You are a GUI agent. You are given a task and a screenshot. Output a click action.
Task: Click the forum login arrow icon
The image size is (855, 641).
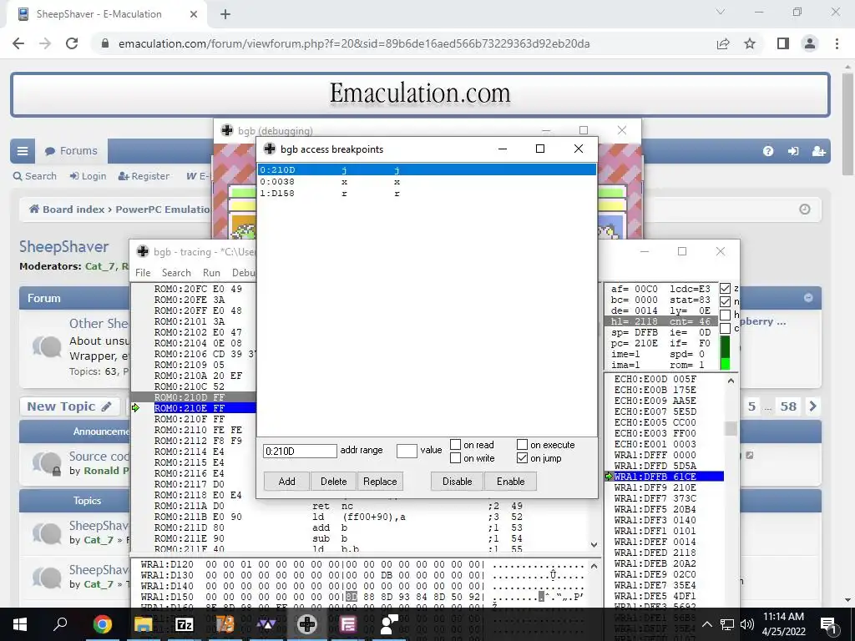point(793,151)
